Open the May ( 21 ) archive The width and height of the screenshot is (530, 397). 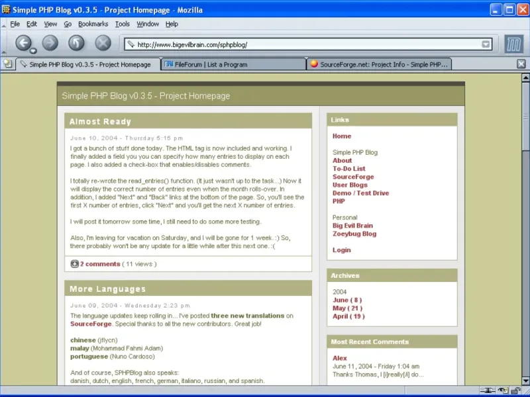click(347, 308)
